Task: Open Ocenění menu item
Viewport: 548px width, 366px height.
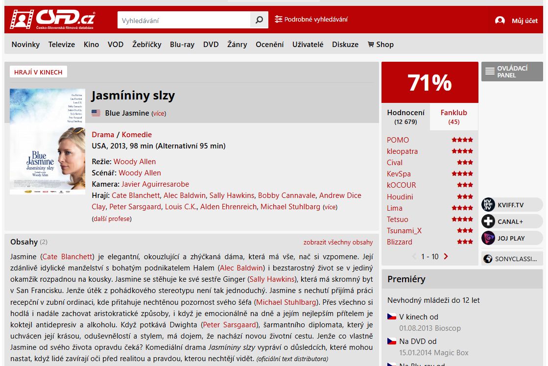Action: [x=269, y=45]
